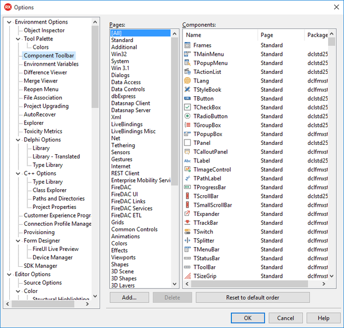
Task: Click the TSmallScrollBar component icon
Action: [x=188, y=205]
